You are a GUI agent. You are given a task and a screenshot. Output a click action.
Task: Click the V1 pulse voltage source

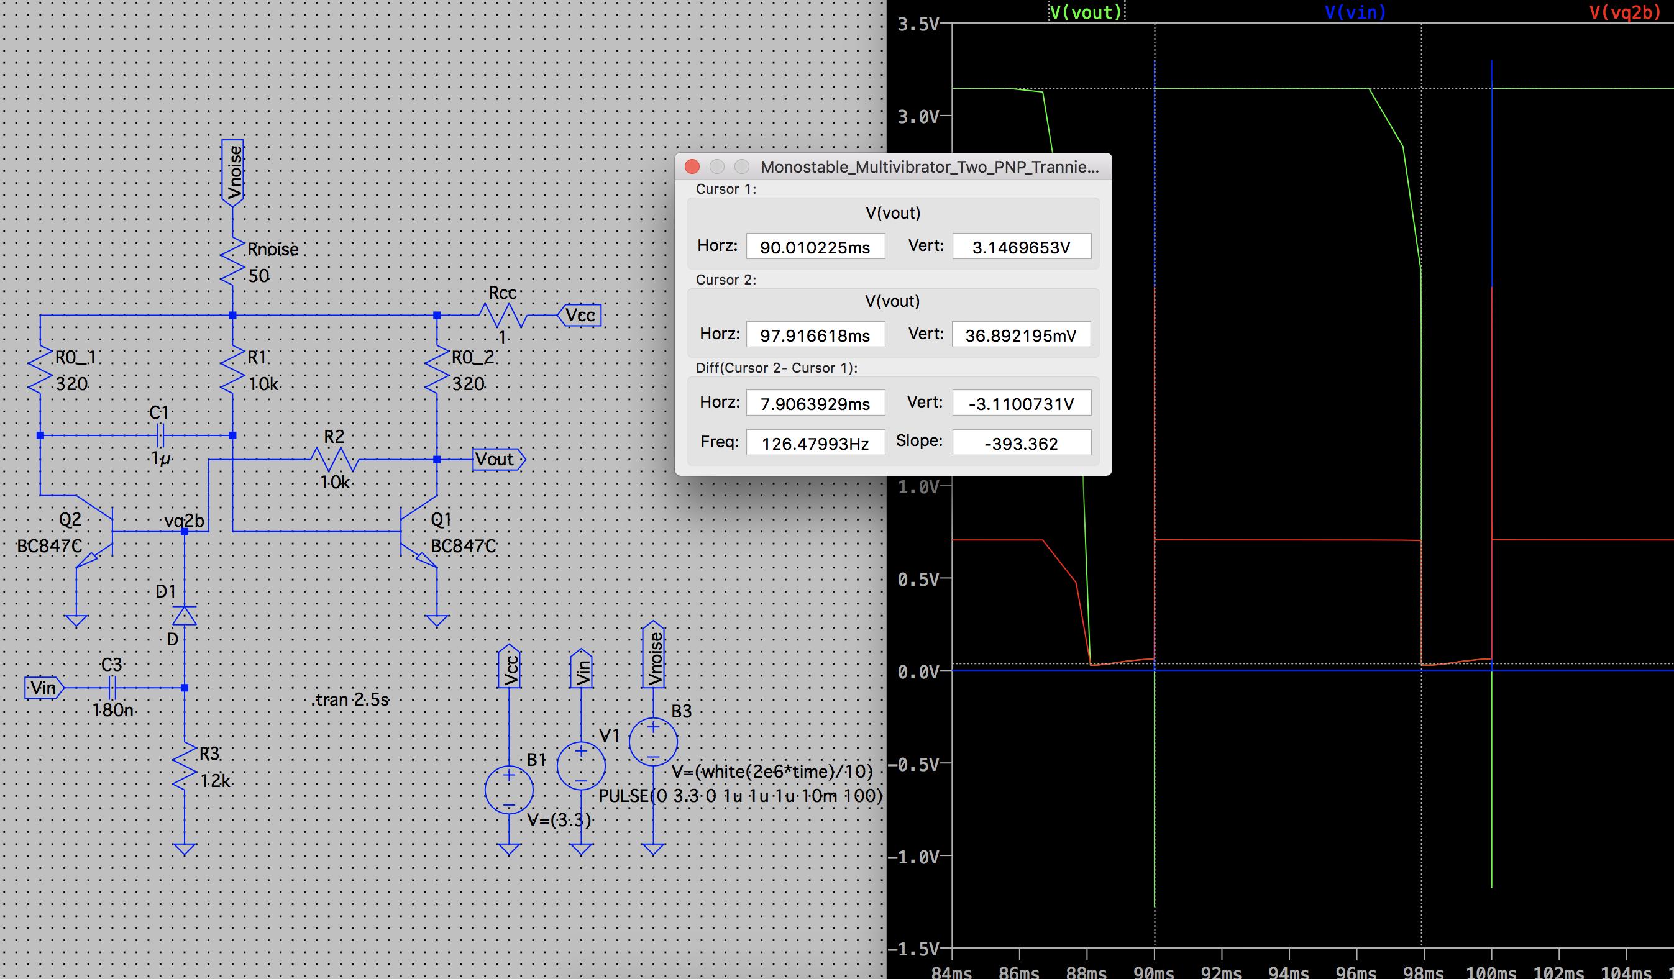[x=581, y=766]
